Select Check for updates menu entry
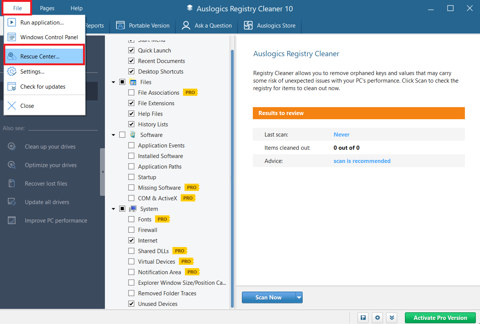480x324 pixels. [45, 87]
